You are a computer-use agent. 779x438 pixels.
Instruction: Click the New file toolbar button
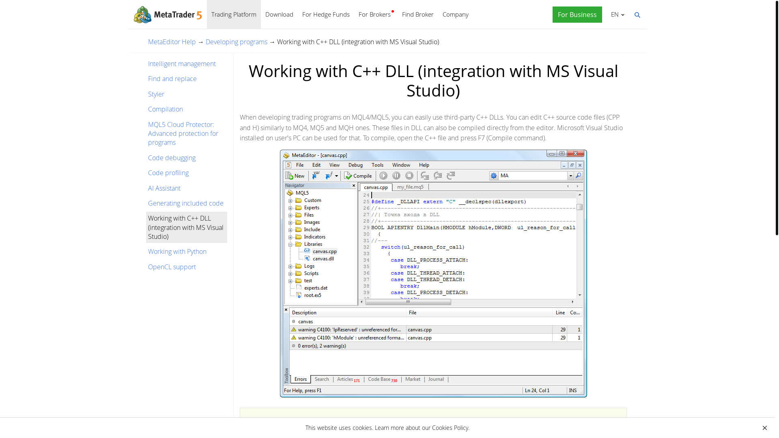(295, 176)
